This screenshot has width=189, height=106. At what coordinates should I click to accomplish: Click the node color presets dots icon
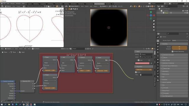149,60
